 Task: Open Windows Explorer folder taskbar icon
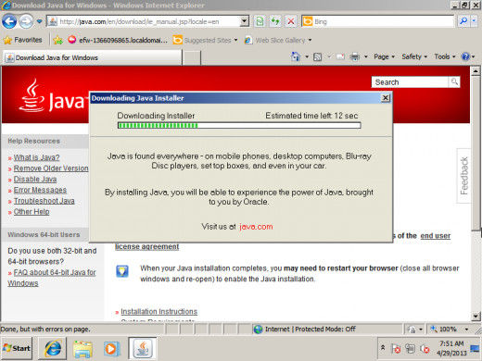(x=82, y=349)
